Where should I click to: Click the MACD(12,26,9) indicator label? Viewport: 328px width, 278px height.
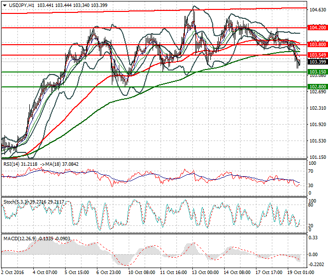point(20,238)
